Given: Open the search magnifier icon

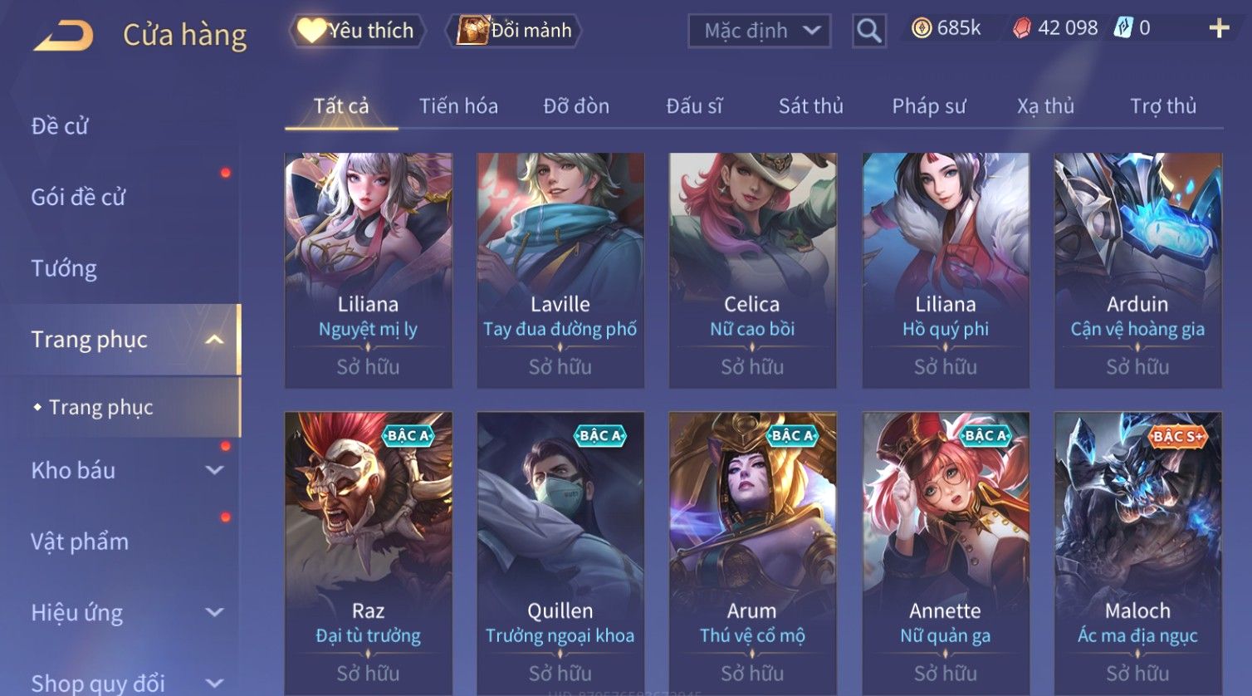Looking at the screenshot, I should pyautogui.click(x=868, y=31).
